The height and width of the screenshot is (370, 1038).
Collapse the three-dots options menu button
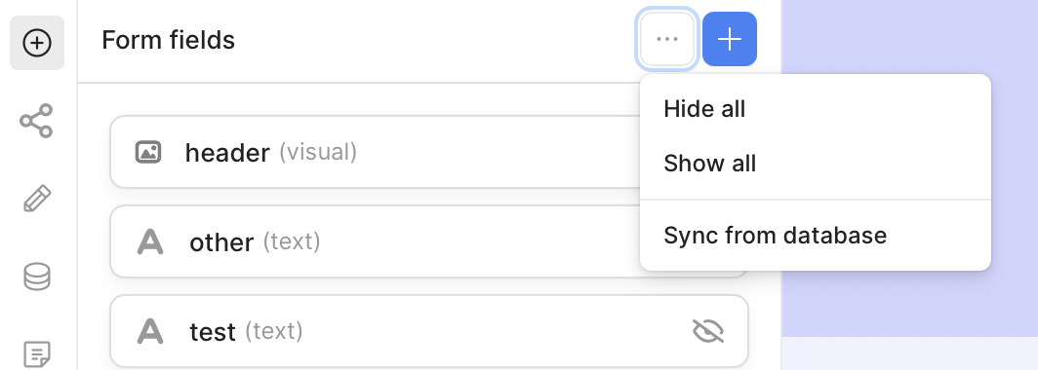tap(667, 39)
